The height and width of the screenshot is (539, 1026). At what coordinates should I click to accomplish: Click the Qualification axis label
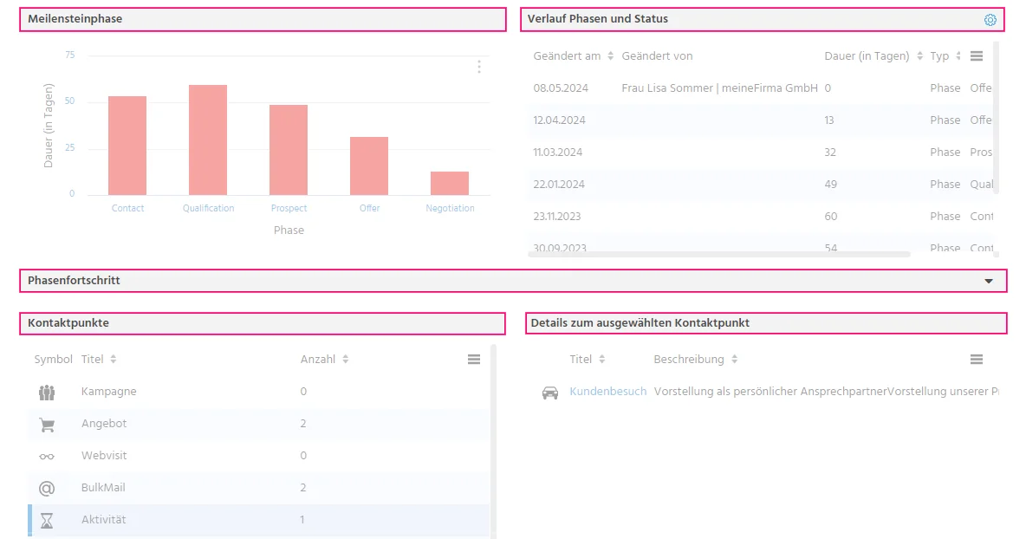tap(208, 208)
